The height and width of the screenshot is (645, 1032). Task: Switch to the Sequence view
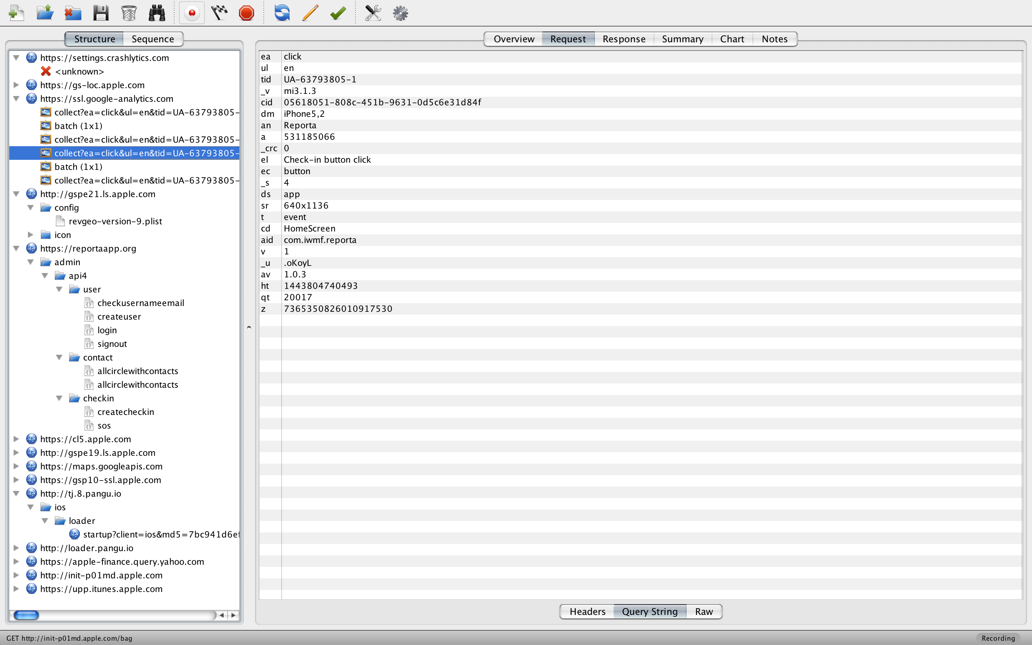pos(153,39)
